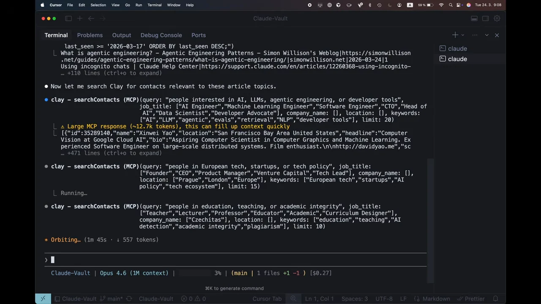Screen dimensions: 541x304
Task: Click the Bluetooth menu bar icon
Action: [370, 5]
